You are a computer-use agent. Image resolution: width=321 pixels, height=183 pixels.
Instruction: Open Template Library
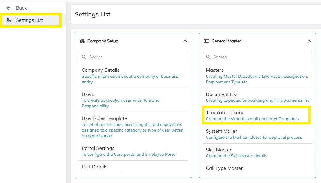(225, 113)
